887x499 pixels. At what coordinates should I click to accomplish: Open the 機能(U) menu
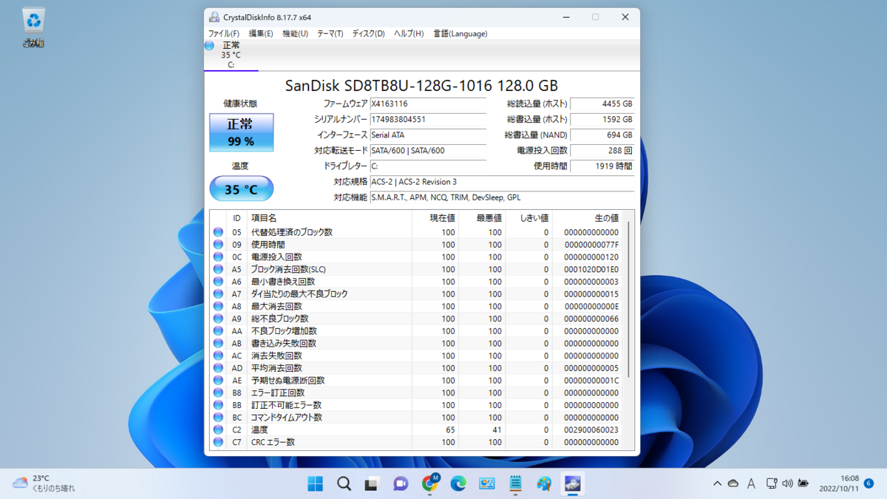coord(294,33)
